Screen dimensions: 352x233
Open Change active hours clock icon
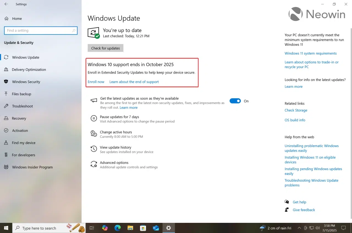coord(94,134)
